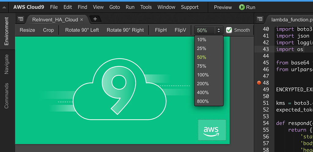Switch to the lambda_function.py tab
This screenshot has width=313, height=152.
[x=290, y=20]
